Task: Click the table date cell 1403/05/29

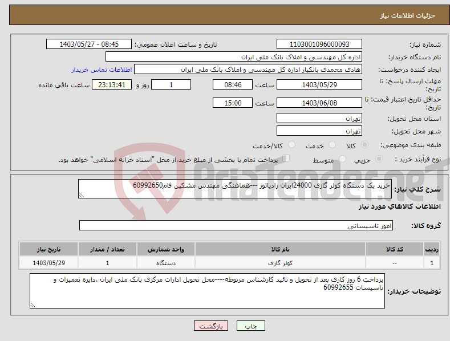Action: click(x=49, y=263)
